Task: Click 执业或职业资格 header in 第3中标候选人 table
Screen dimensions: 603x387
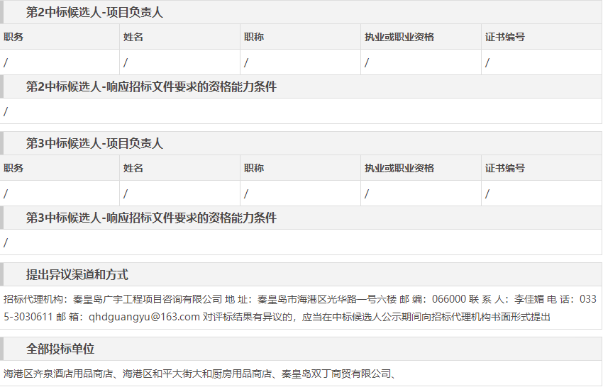Action: point(399,168)
